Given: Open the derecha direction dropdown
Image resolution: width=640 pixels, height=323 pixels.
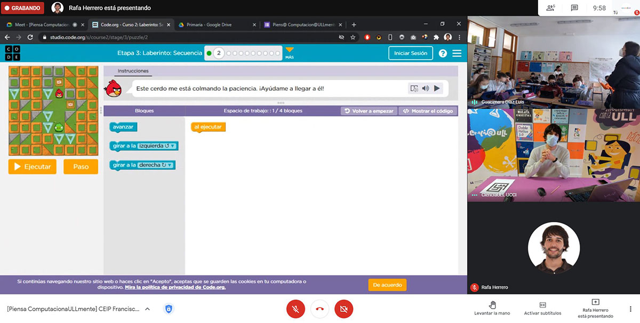Looking at the screenshot, I should pyautogui.click(x=156, y=165).
